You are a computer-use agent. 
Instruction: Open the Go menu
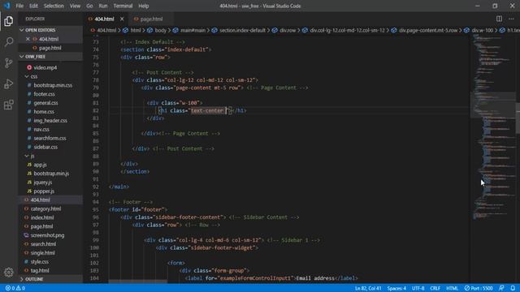89,6
